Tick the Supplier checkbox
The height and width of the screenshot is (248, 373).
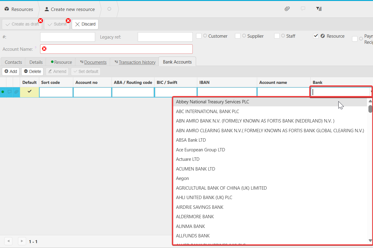238,36
